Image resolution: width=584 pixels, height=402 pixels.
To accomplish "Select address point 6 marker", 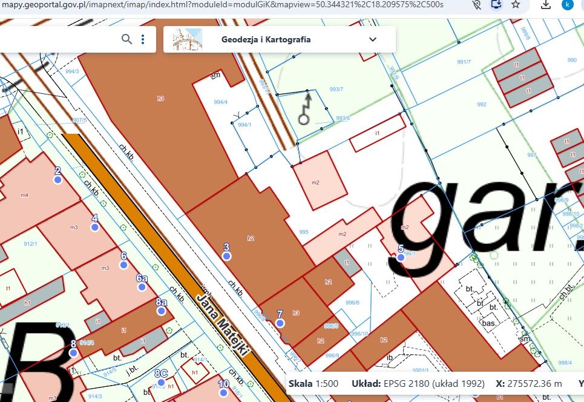I will coord(123,265).
